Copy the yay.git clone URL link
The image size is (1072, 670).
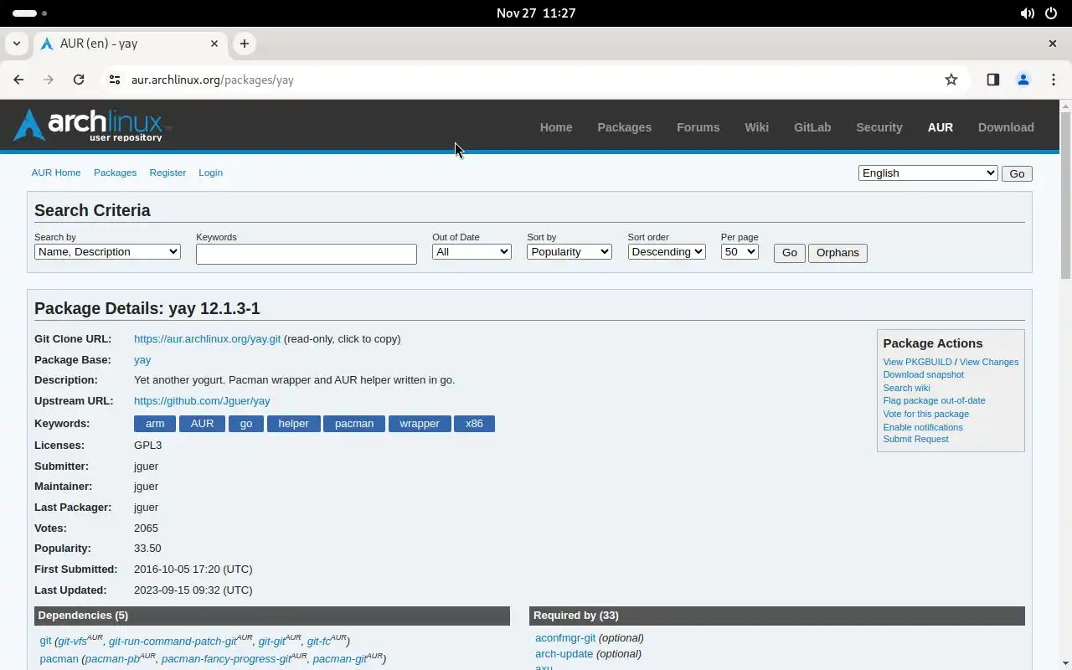click(207, 339)
